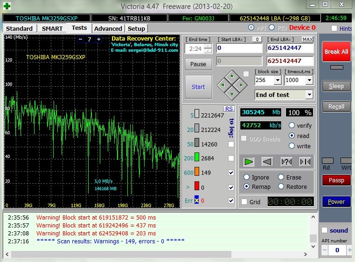Expand the timeout ms dropdown
This screenshot has height=262, width=355.
click(x=309, y=80)
